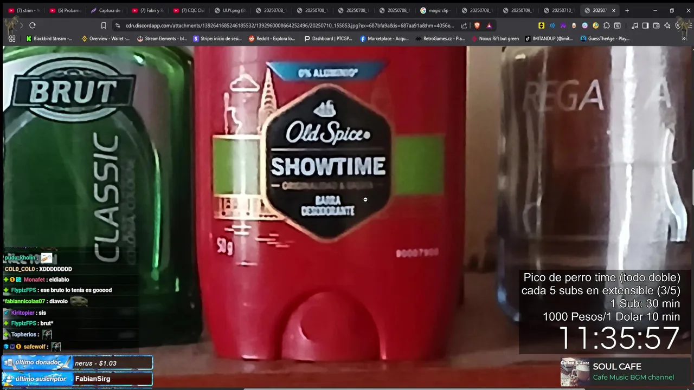Switch to the UUY.png tab

[x=230, y=10]
